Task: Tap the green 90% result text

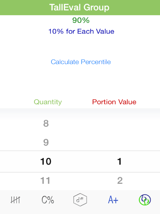Action: [81, 20]
